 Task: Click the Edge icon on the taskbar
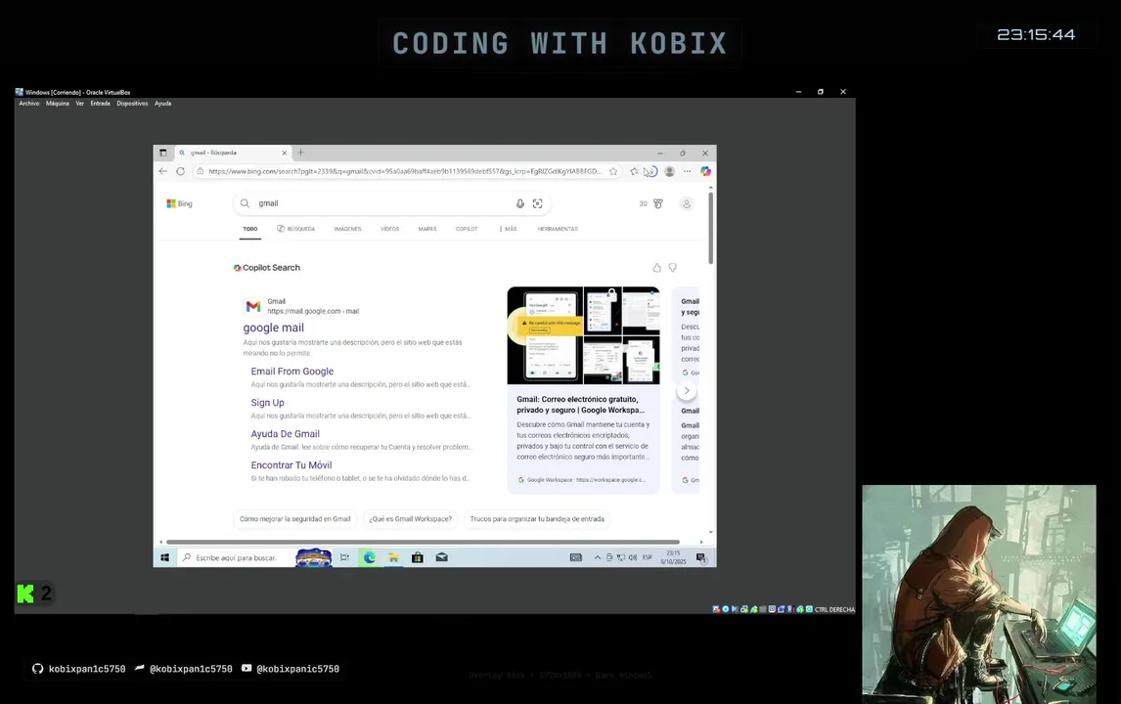point(369,557)
